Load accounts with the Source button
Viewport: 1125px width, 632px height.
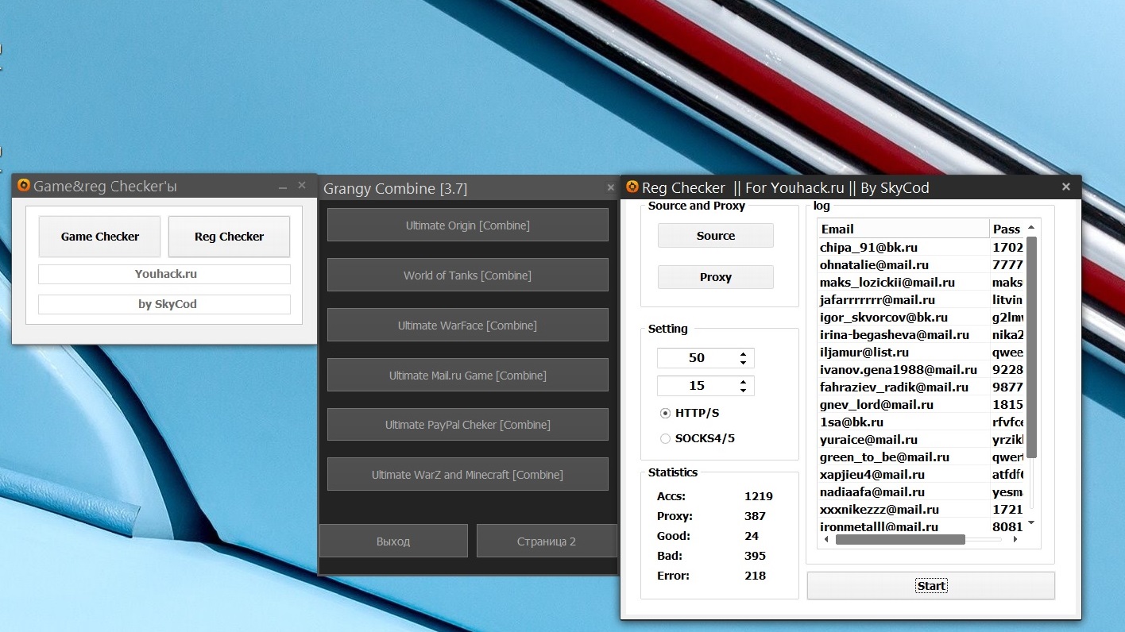point(716,236)
